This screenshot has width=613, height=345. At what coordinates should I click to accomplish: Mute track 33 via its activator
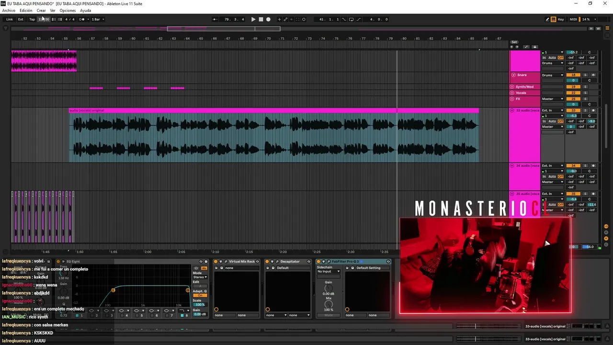pos(573,111)
